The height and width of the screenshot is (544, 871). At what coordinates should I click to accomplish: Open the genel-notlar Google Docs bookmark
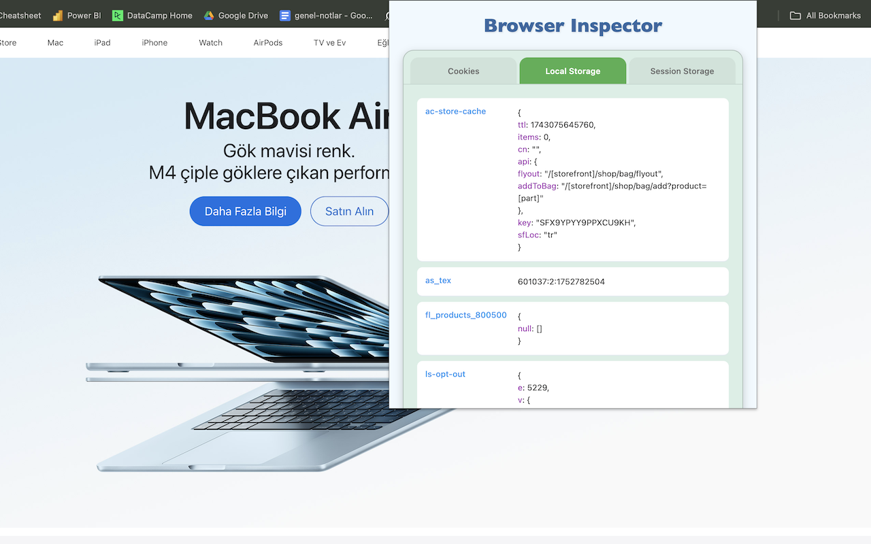pos(327,15)
